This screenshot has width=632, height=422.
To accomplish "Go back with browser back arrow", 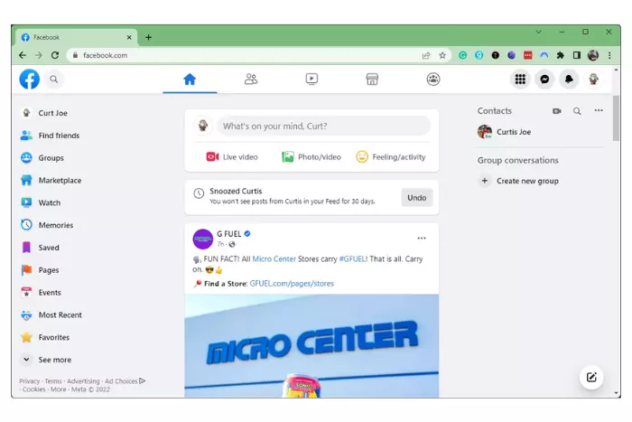I will click(23, 55).
